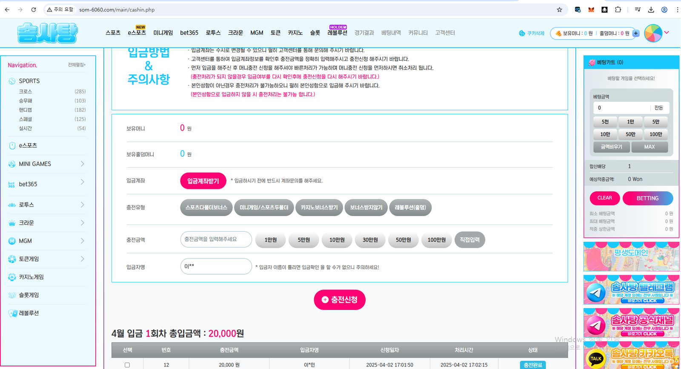Image resolution: width=681 pixels, height=369 pixels.
Task: Click the 입금계좌받기 button
Action: [x=203, y=181]
